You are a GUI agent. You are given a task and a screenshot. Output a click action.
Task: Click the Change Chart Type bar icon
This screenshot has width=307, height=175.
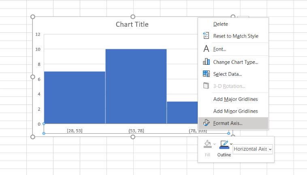[x=206, y=62]
